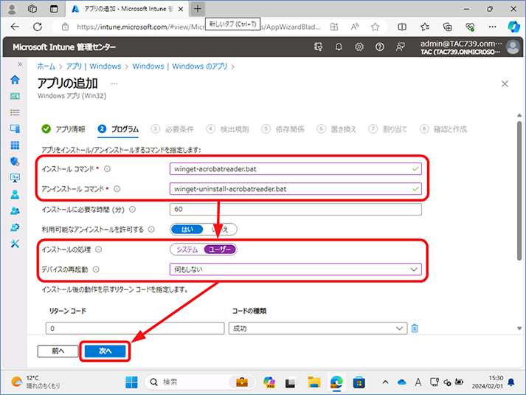The width and height of the screenshot is (526, 395).
Task: Open admin account avatar in header
Action: point(513,47)
